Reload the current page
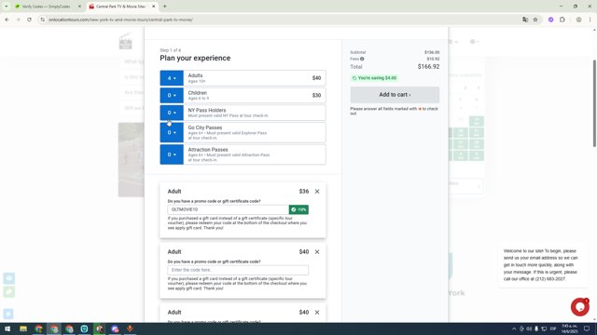597x335 pixels. tap(29, 20)
